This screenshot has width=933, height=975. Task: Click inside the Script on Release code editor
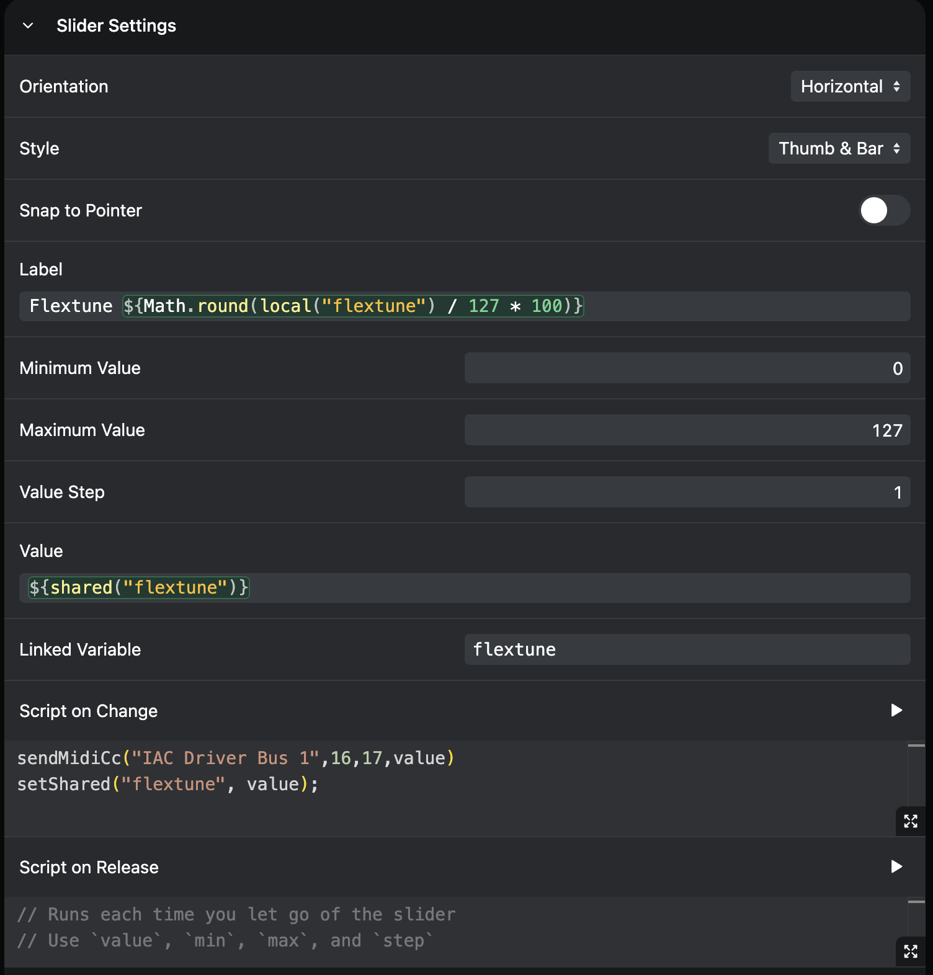(434, 928)
